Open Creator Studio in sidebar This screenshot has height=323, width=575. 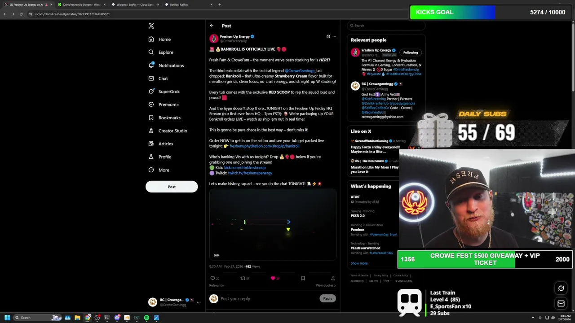pyautogui.click(x=168, y=131)
